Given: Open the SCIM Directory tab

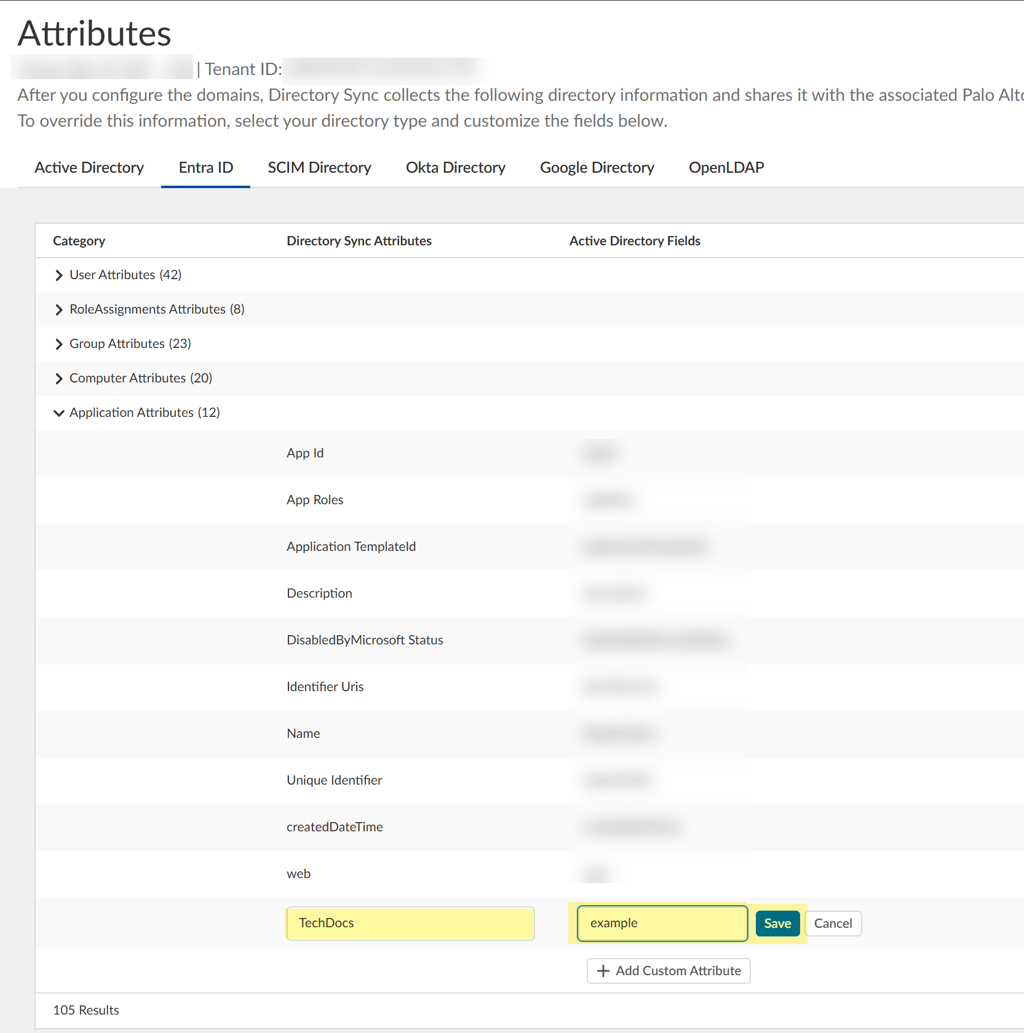Looking at the screenshot, I should click(319, 168).
